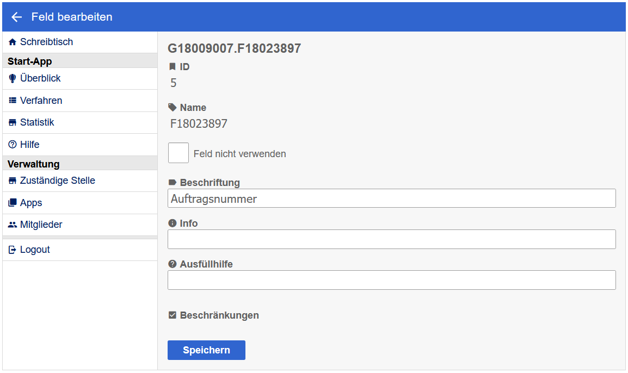
Task: Enable the 'Feld nicht verwenden' checkbox
Action: (x=178, y=153)
